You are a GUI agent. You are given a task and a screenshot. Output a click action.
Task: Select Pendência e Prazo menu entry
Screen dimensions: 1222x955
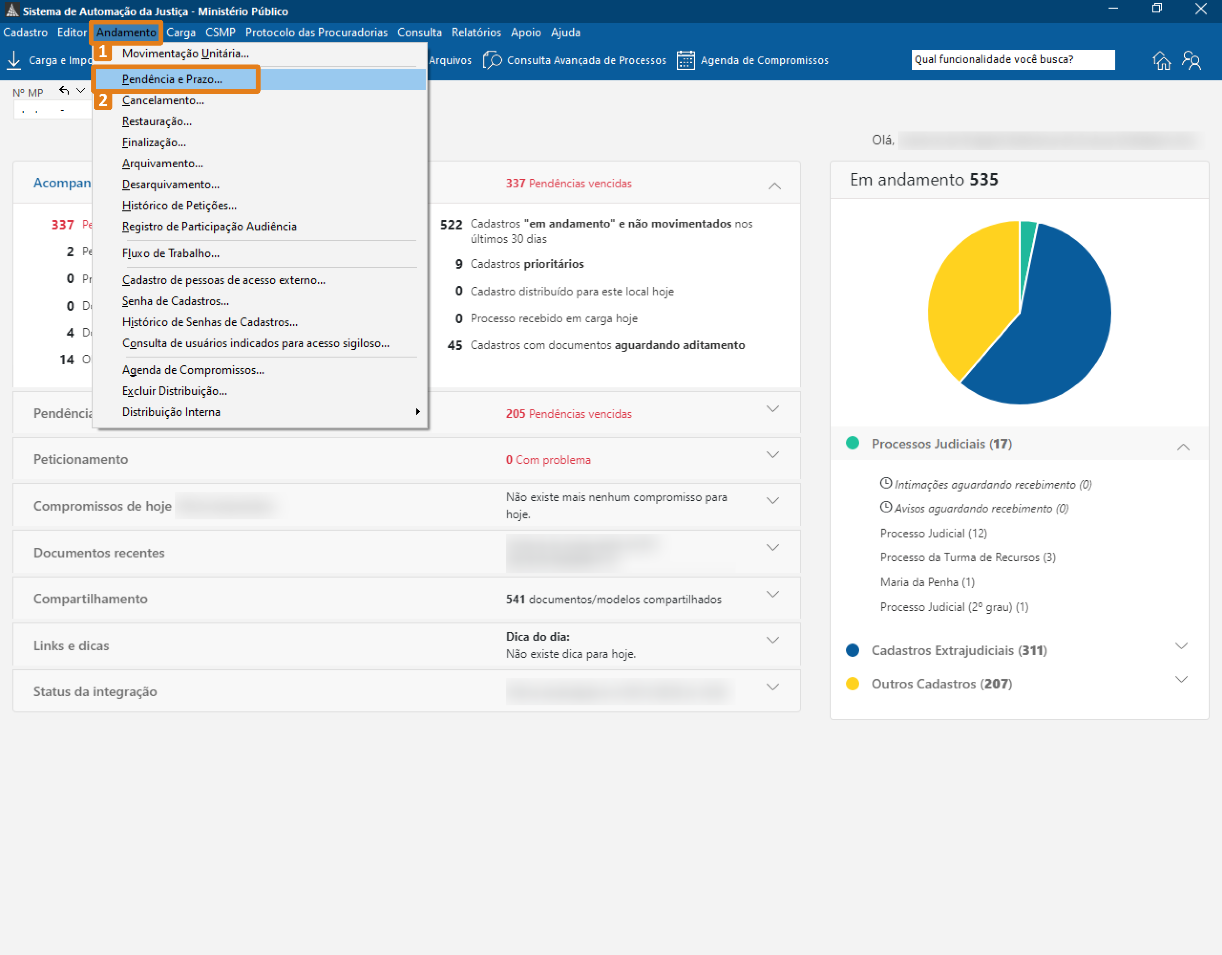172,79
